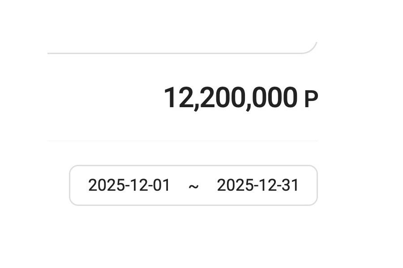403x268 pixels.
Task: Click the tilde separator between the dates
Action: [193, 186]
